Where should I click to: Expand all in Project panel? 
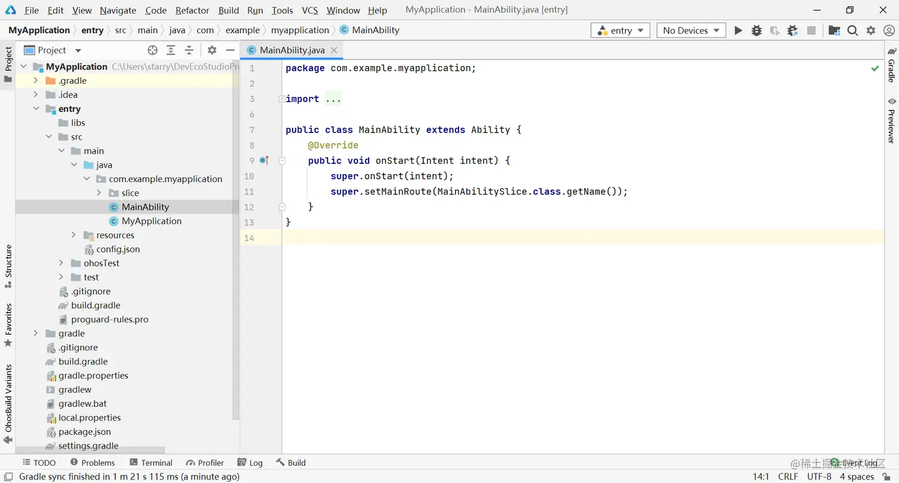[171, 50]
